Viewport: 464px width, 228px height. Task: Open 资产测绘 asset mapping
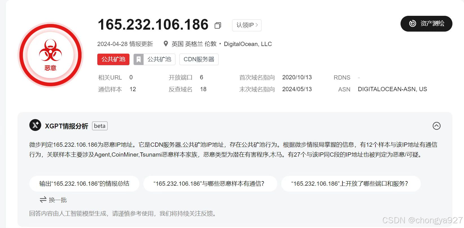pyautogui.click(x=426, y=24)
